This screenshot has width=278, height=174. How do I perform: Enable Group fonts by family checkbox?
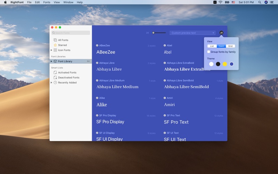208,52
